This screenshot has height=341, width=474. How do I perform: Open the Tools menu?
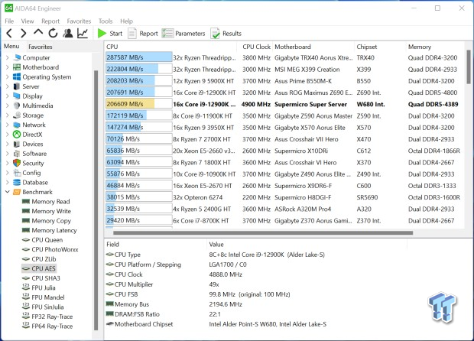106,21
